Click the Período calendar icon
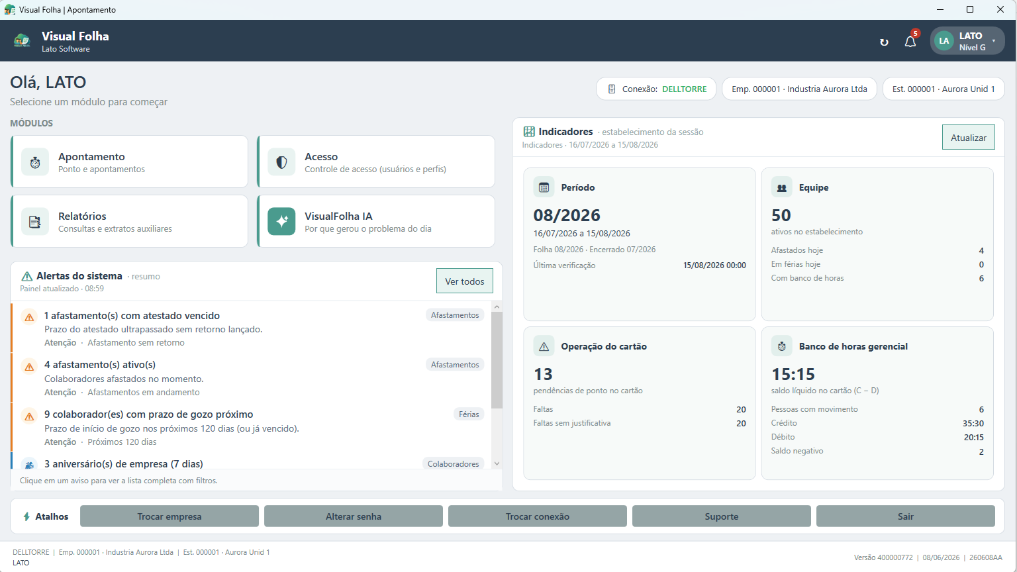 coord(544,187)
